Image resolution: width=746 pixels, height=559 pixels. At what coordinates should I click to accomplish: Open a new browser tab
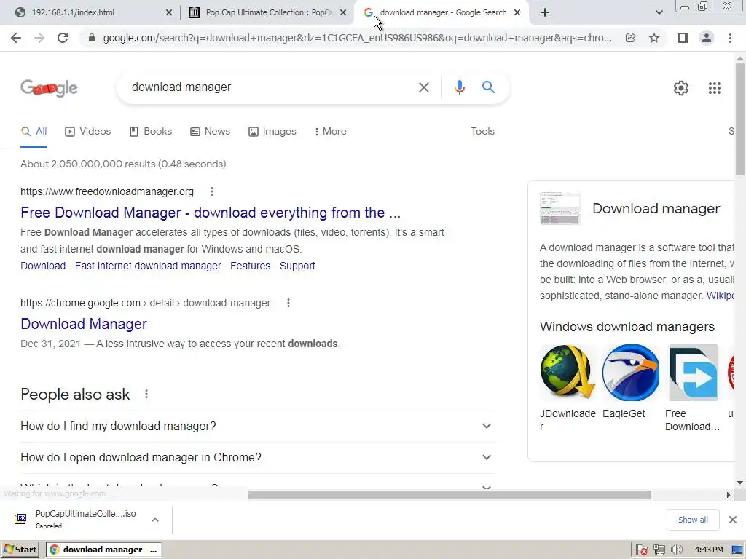click(x=545, y=12)
